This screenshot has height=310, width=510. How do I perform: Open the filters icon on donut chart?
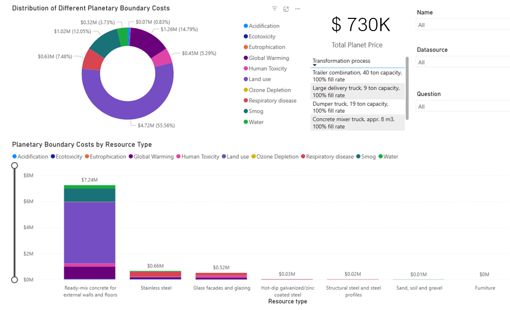coord(275,9)
